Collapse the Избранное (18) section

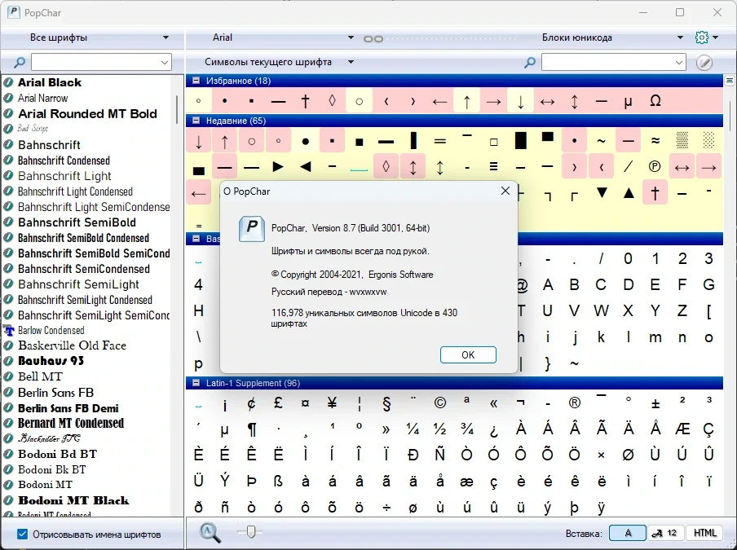pos(196,81)
